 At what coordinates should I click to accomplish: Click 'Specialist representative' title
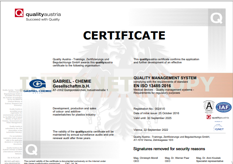click(210, 161)
